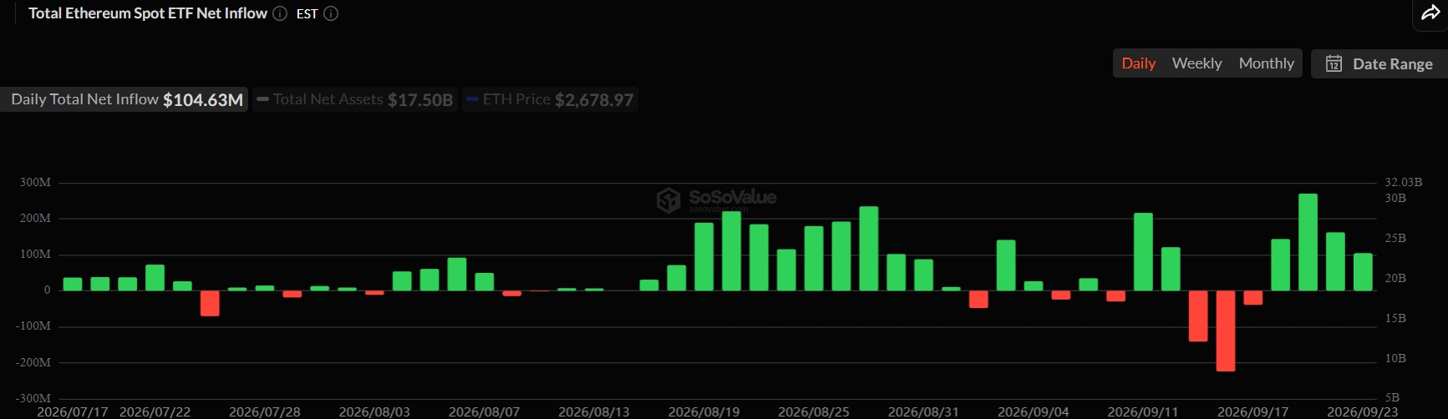Click the 2026/08/03 axis date label
1448x419 pixels.
click(x=374, y=412)
